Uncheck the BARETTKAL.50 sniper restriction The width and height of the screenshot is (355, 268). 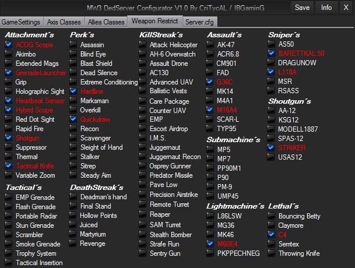[x=271, y=54]
